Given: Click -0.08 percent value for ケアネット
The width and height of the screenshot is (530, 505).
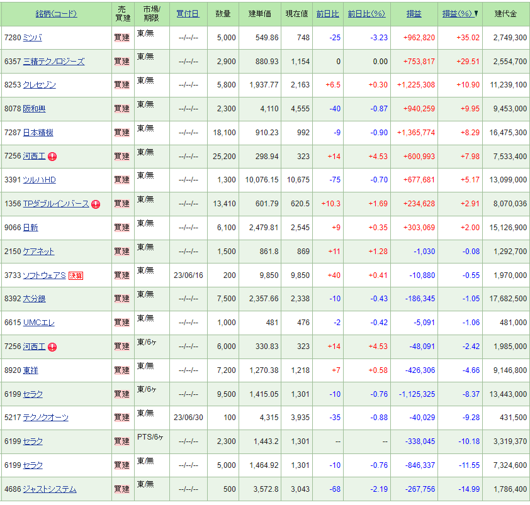Looking at the screenshot, I should pyautogui.click(x=471, y=252).
